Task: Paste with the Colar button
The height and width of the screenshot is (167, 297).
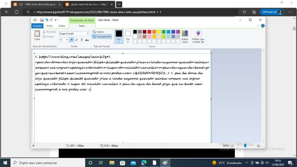Action: coord(37,35)
